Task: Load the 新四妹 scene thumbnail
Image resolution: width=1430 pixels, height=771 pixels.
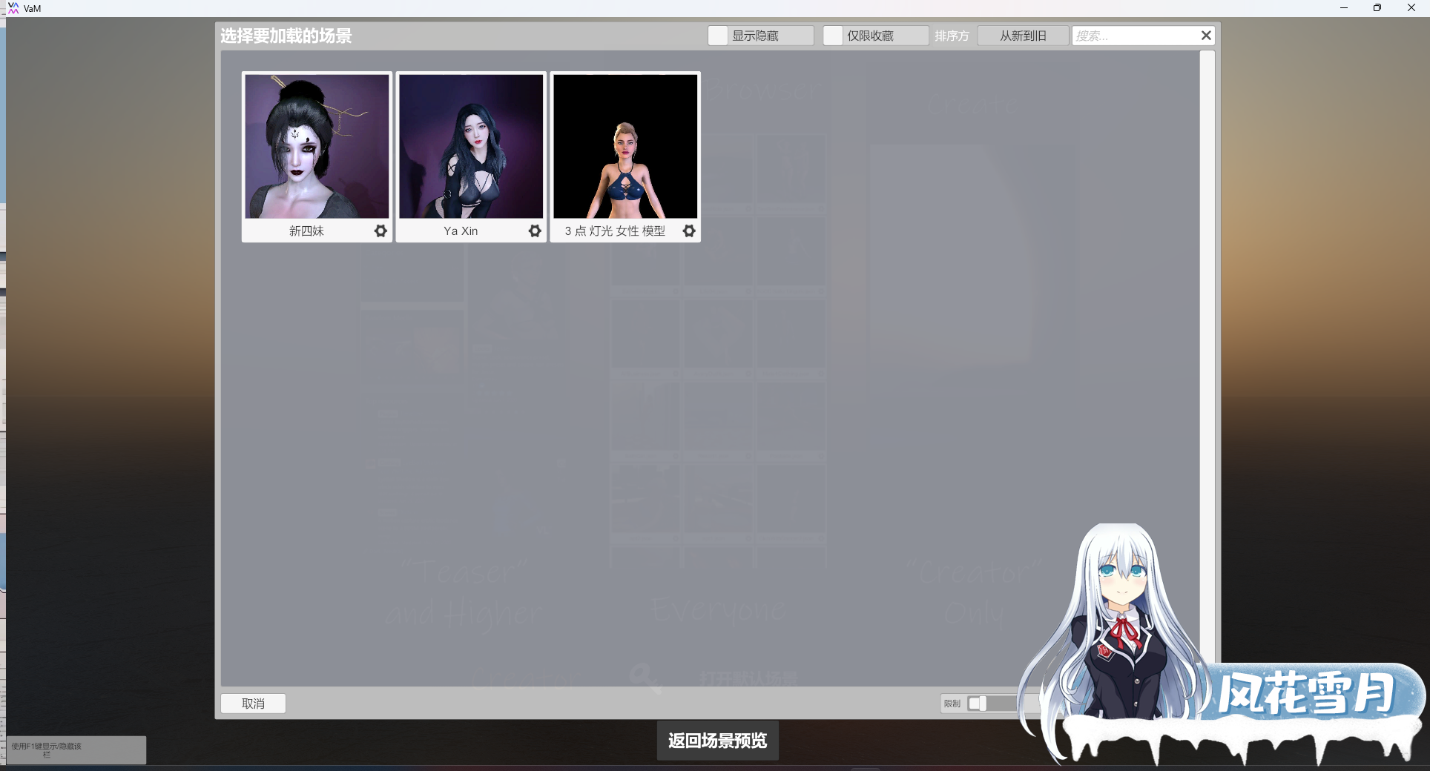Action: 317,146
